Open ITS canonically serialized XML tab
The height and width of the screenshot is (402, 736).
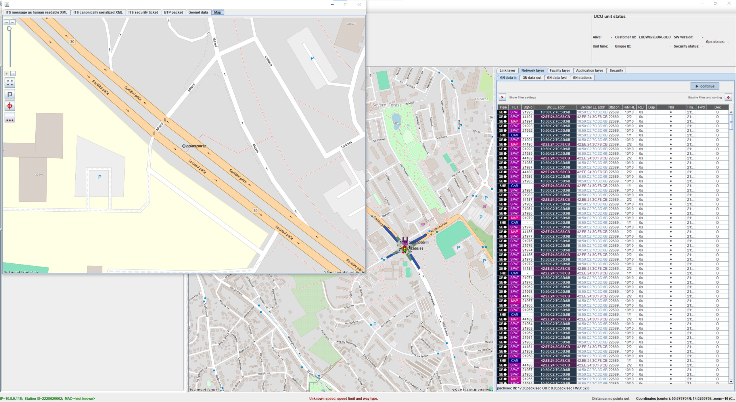98,12
